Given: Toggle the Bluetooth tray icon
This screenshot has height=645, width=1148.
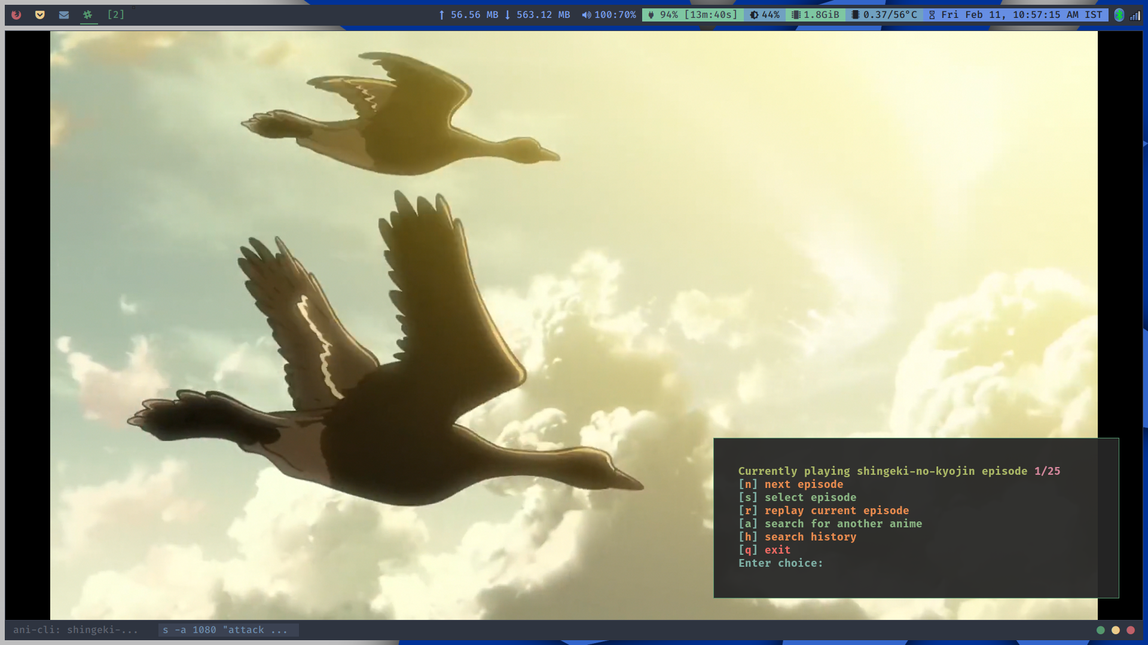Looking at the screenshot, I should click(x=1119, y=16).
